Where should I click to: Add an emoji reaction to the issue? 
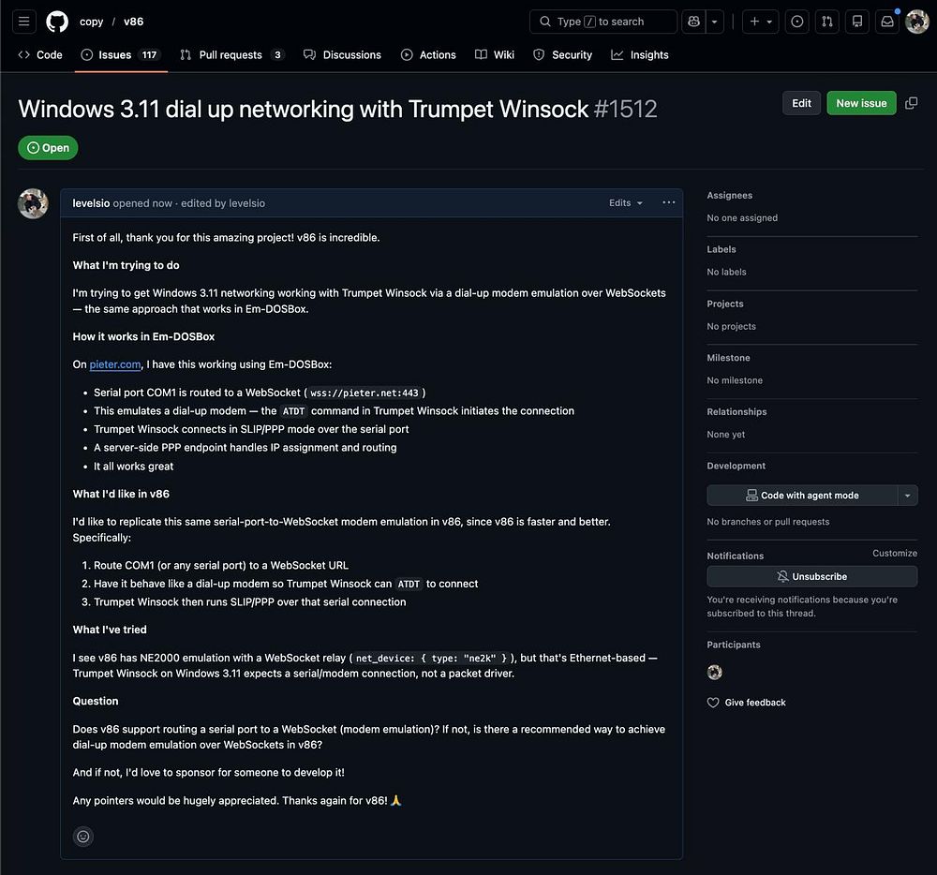[x=83, y=837]
